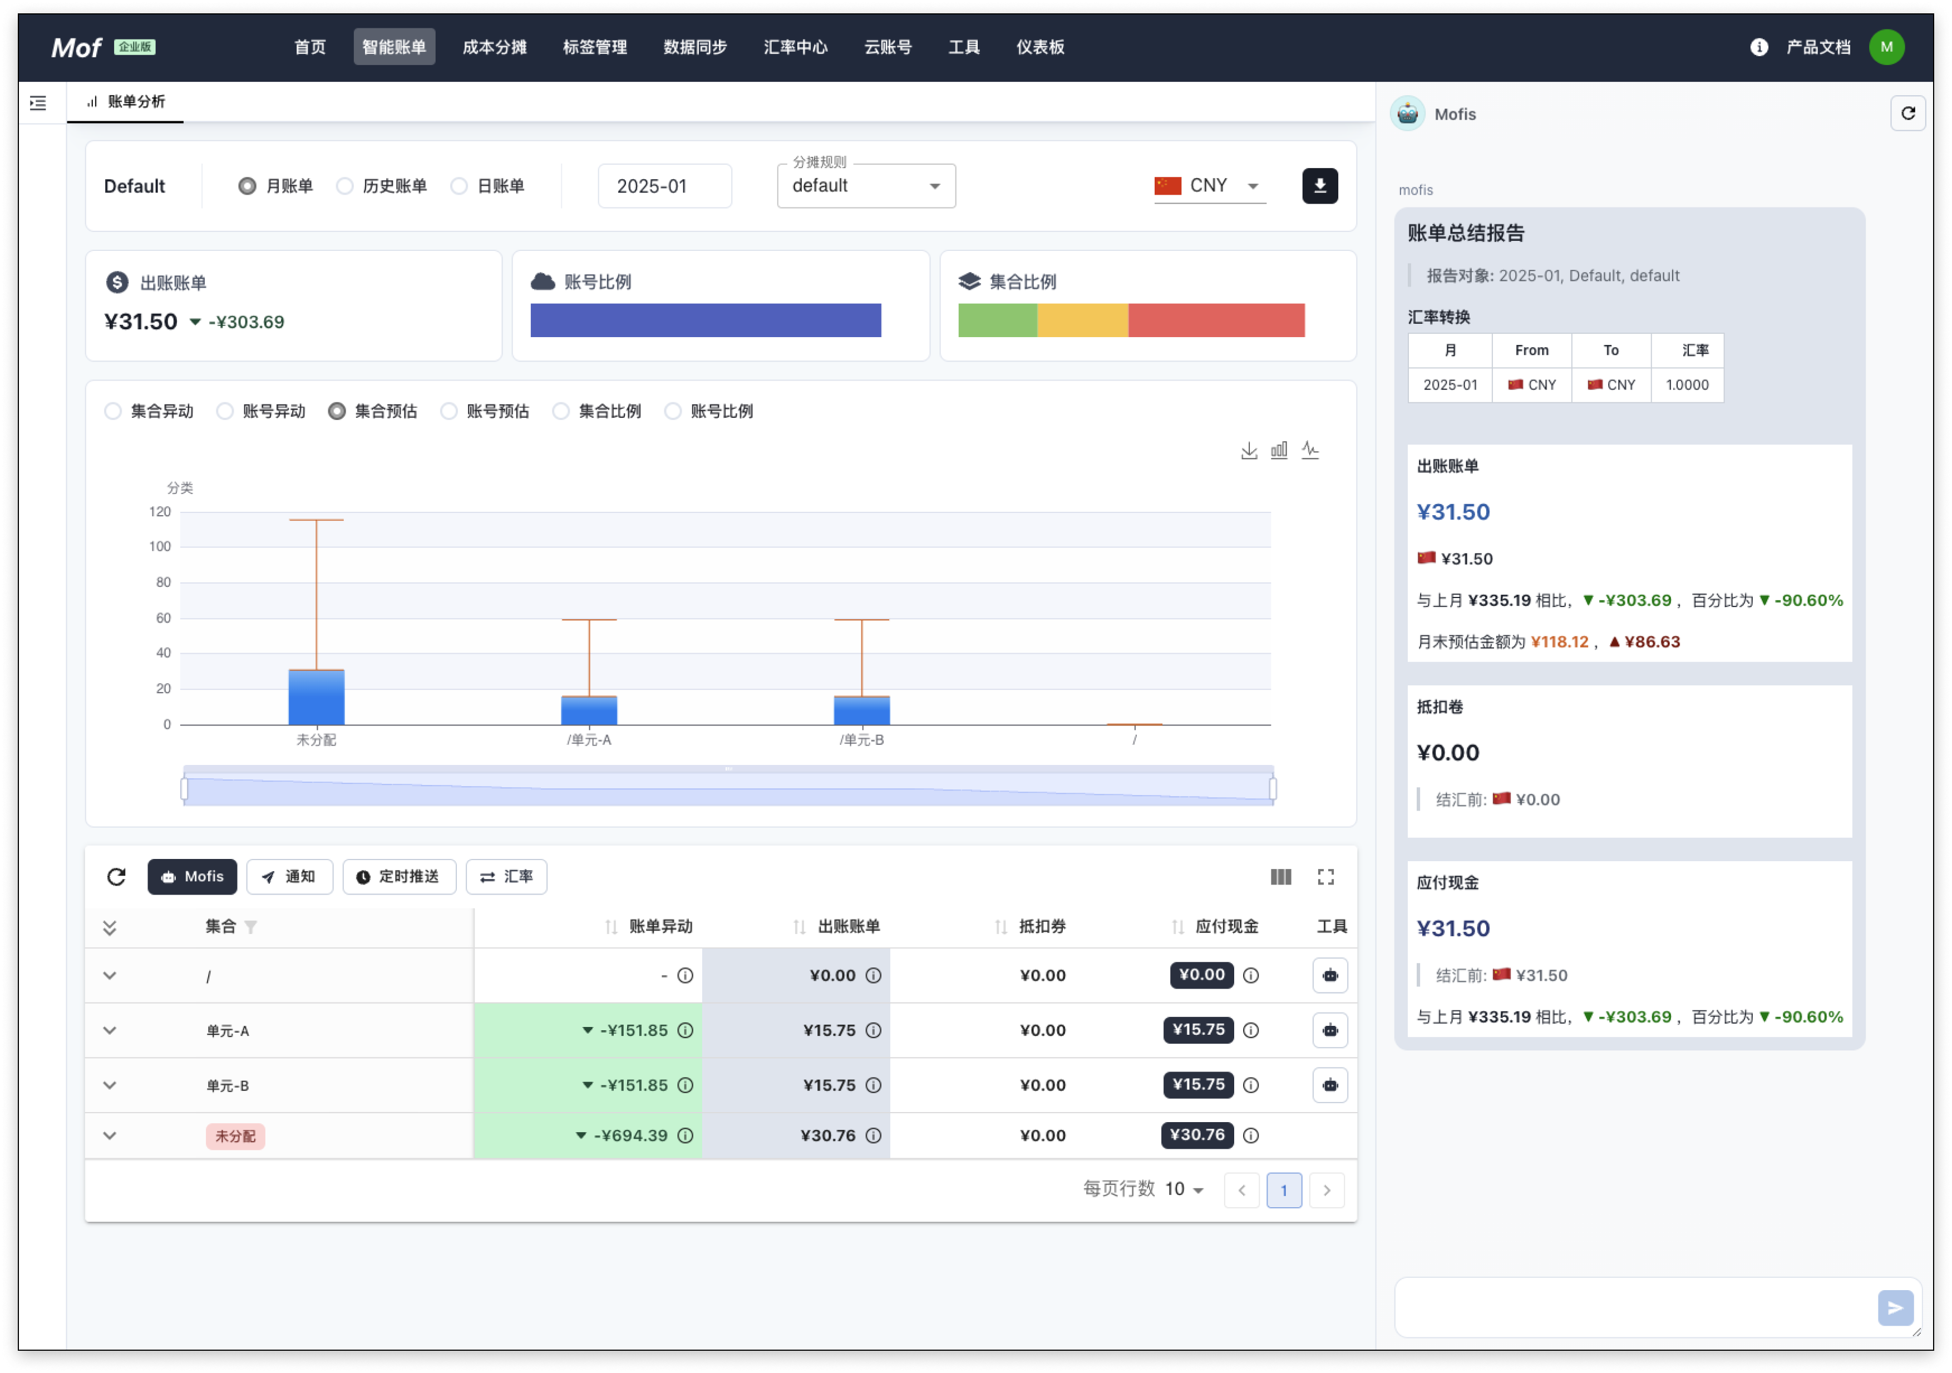Go to 首页 in navigation
Viewport: 1952px width, 1373px height.
click(309, 47)
